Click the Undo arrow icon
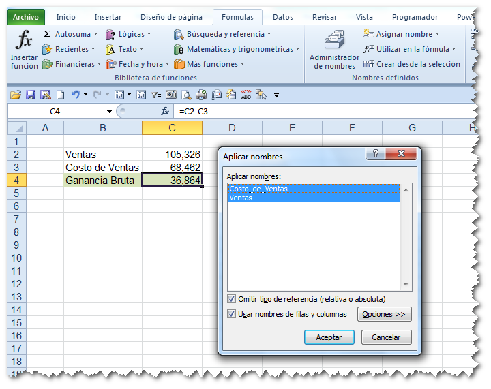 (x=76, y=95)
